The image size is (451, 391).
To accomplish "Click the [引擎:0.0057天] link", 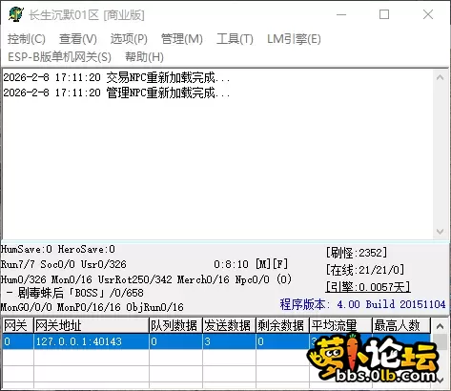I will (x=368, y=287).
